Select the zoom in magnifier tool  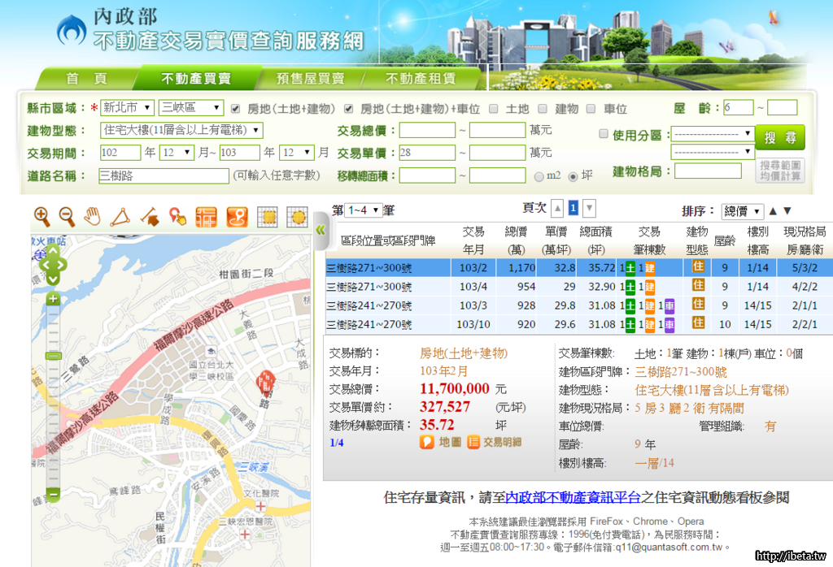42,216
